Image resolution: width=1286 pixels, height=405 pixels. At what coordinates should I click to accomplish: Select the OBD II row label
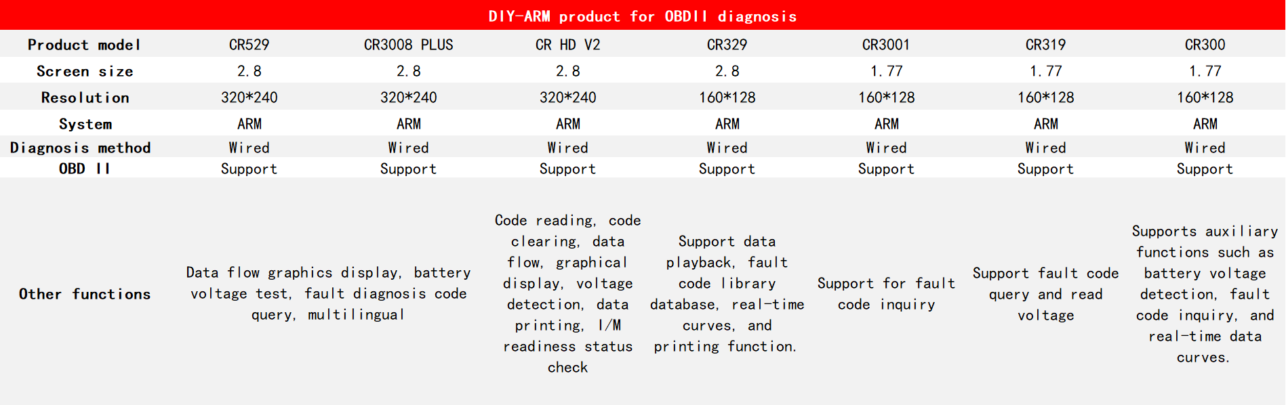coord(84,169)
